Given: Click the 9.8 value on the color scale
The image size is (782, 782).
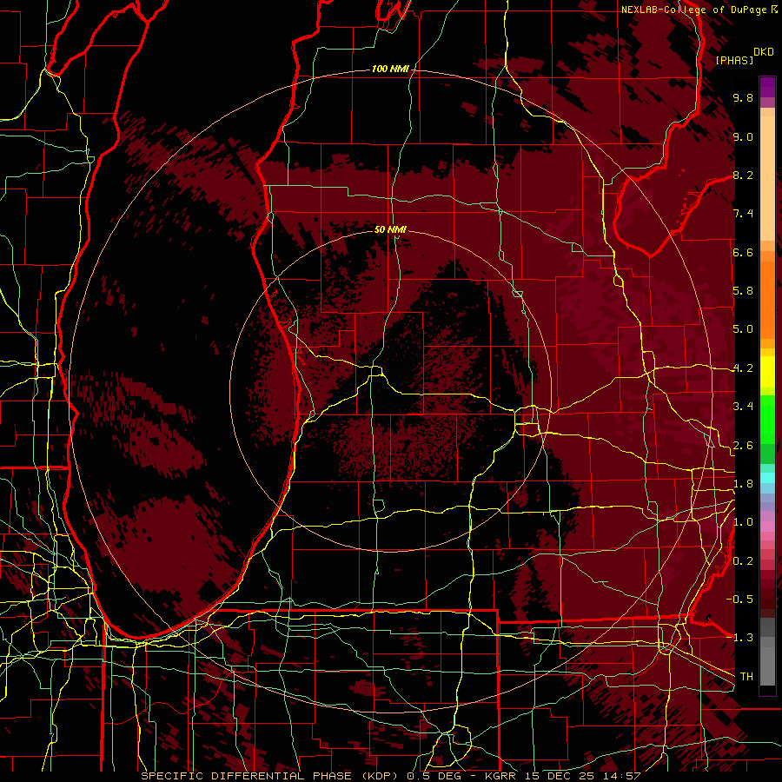Looking at the screenshot, I should coord(743,97).
